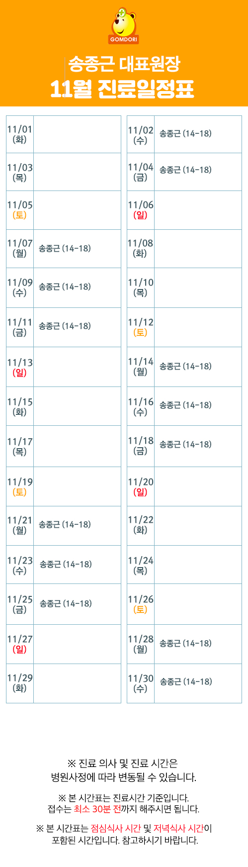The height and width of the screenshot is (867, 248).
Task: Click the 11월 진료일정표 title
Action: coord(122,89)
